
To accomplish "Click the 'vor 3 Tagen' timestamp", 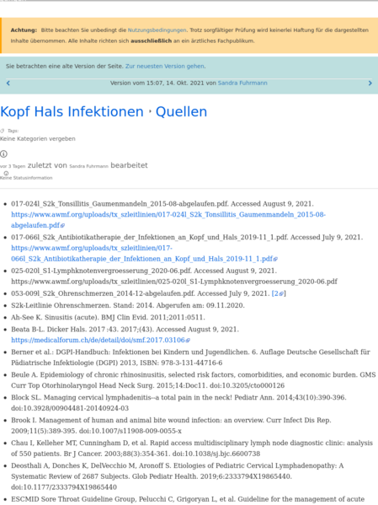I will tap(13, 166).
